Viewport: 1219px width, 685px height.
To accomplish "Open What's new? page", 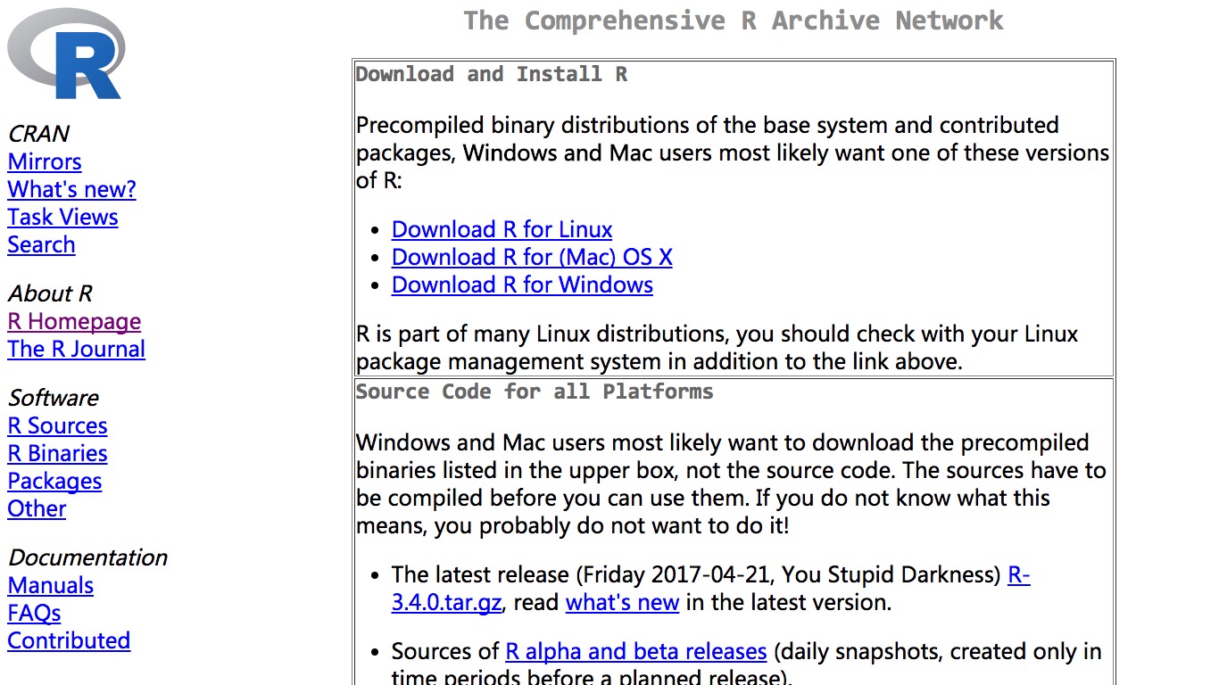I will pos(71,189).
